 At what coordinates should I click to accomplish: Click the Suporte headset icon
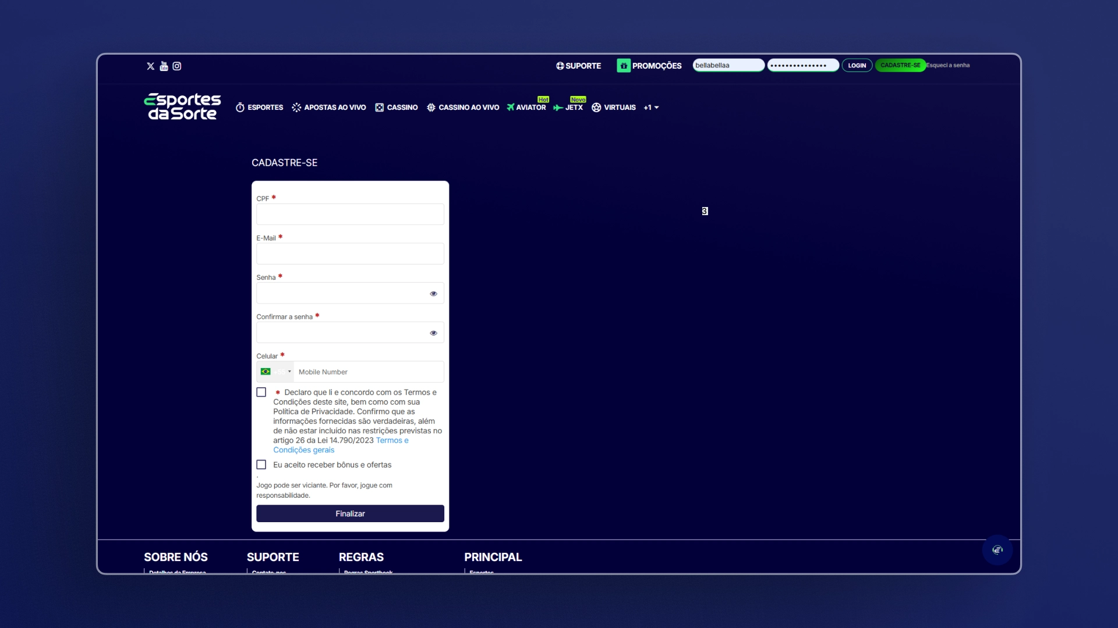[560, 66]
